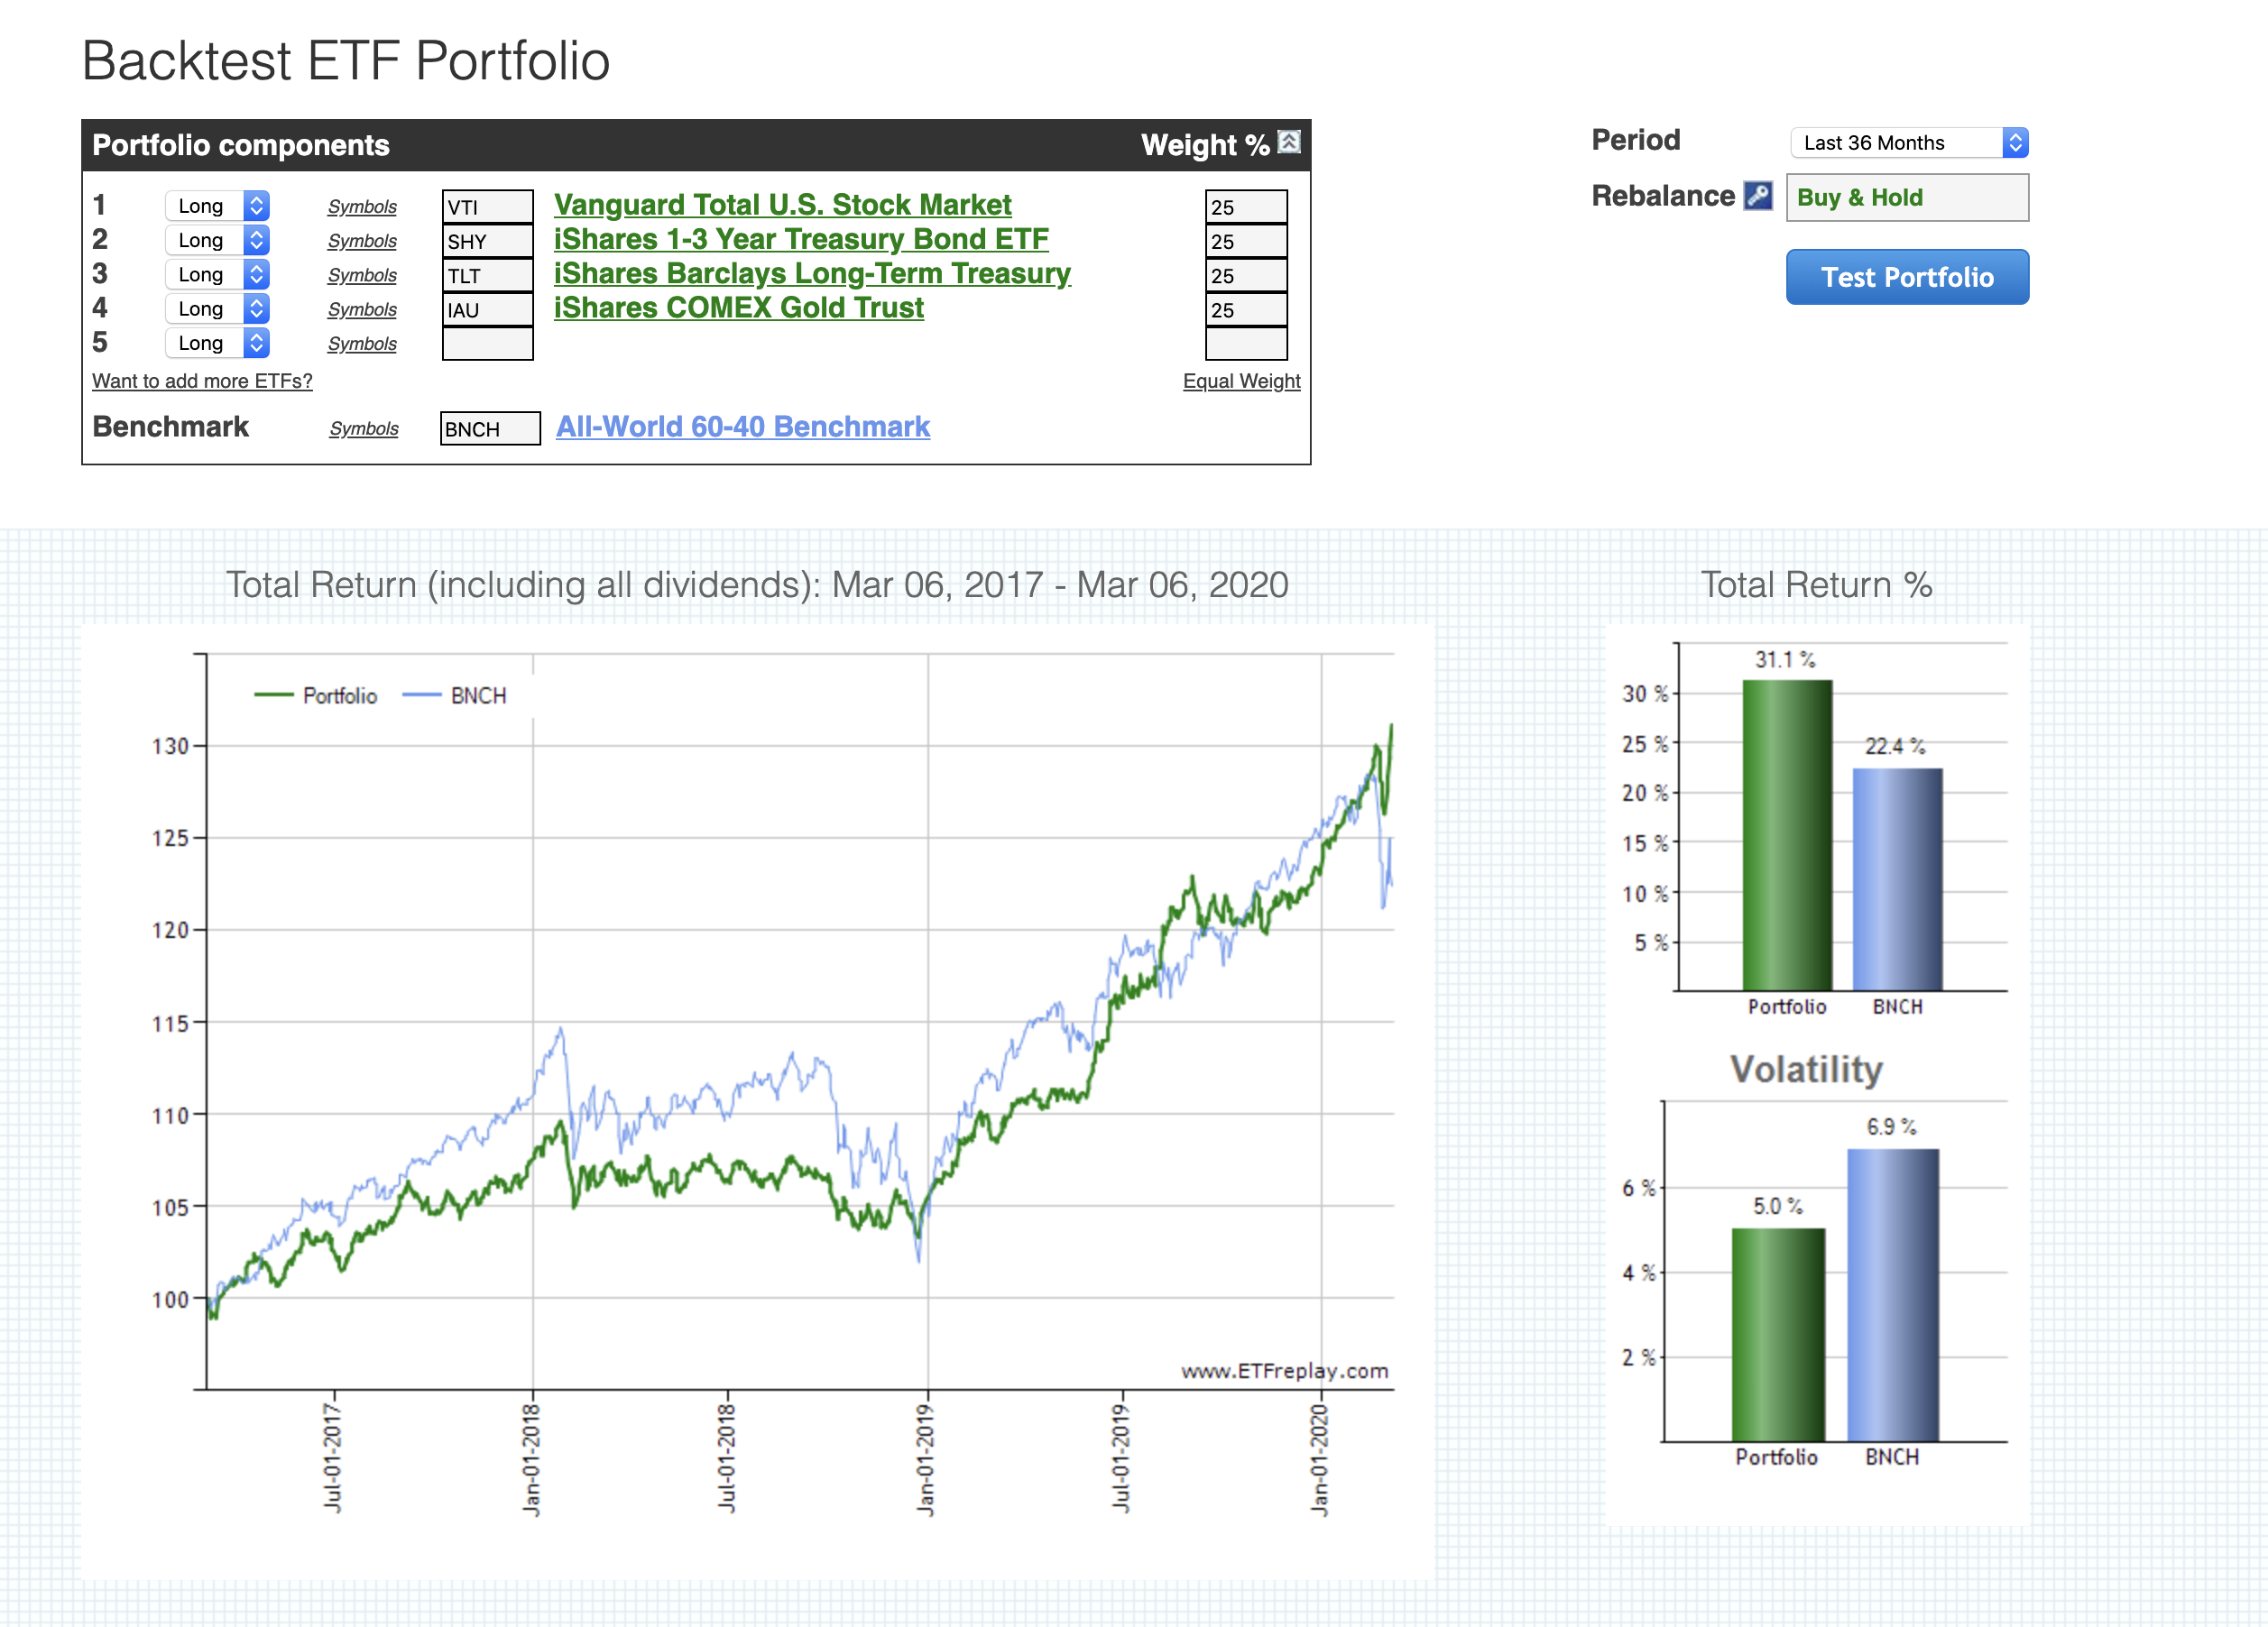Click the Symbols link in row 2

pyautogui.click(x=362, y=241)
